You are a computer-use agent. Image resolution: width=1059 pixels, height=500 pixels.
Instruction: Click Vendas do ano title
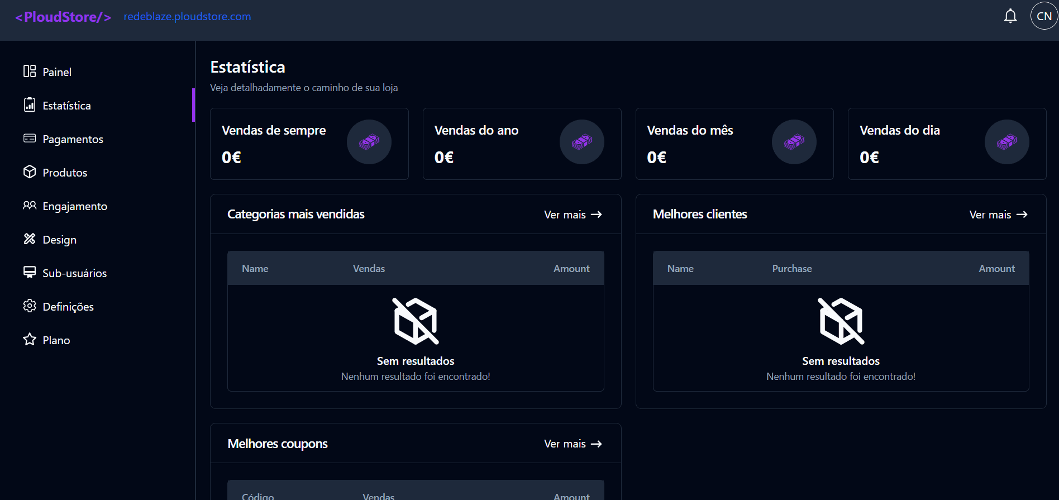[476, 130]
